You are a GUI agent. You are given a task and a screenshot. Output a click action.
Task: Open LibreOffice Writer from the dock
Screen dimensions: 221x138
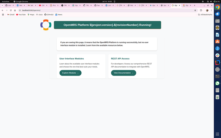(x=217, y=35)
